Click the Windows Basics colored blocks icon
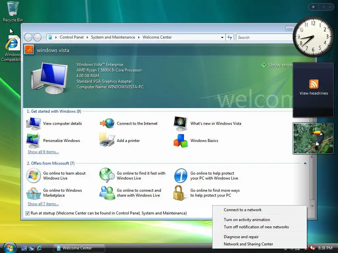This screenshot has height=253, width=338. 181,141
